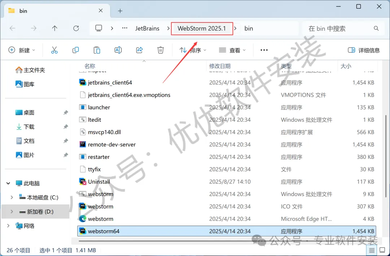
Task: Click the Share icon
Action: (x=139, y=50)
